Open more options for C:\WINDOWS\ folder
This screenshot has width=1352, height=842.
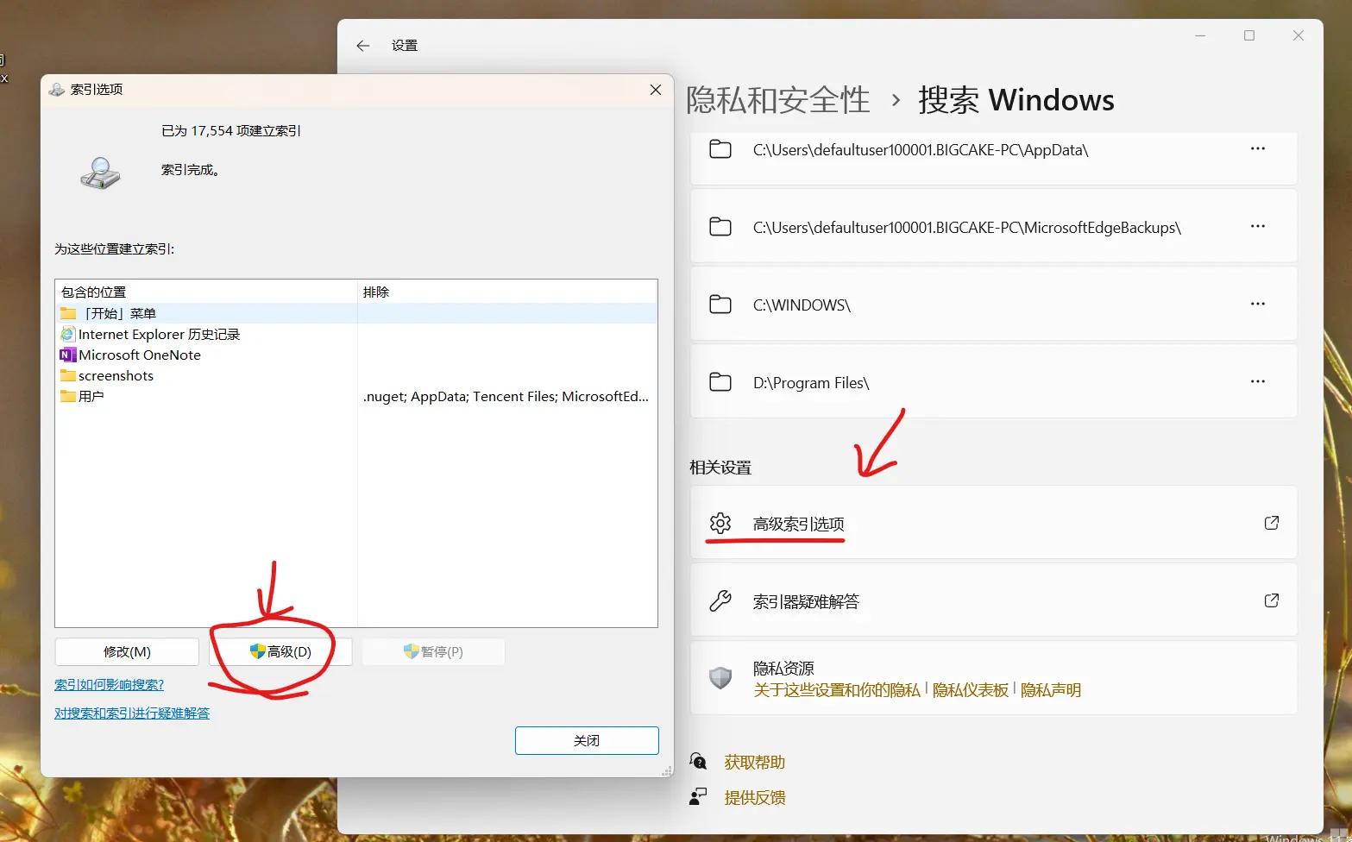pos(1258,304)
